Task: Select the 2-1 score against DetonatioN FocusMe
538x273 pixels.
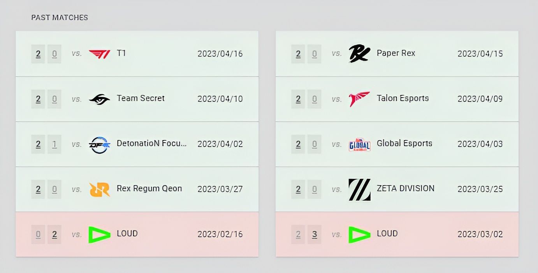Action: (46, 143)
